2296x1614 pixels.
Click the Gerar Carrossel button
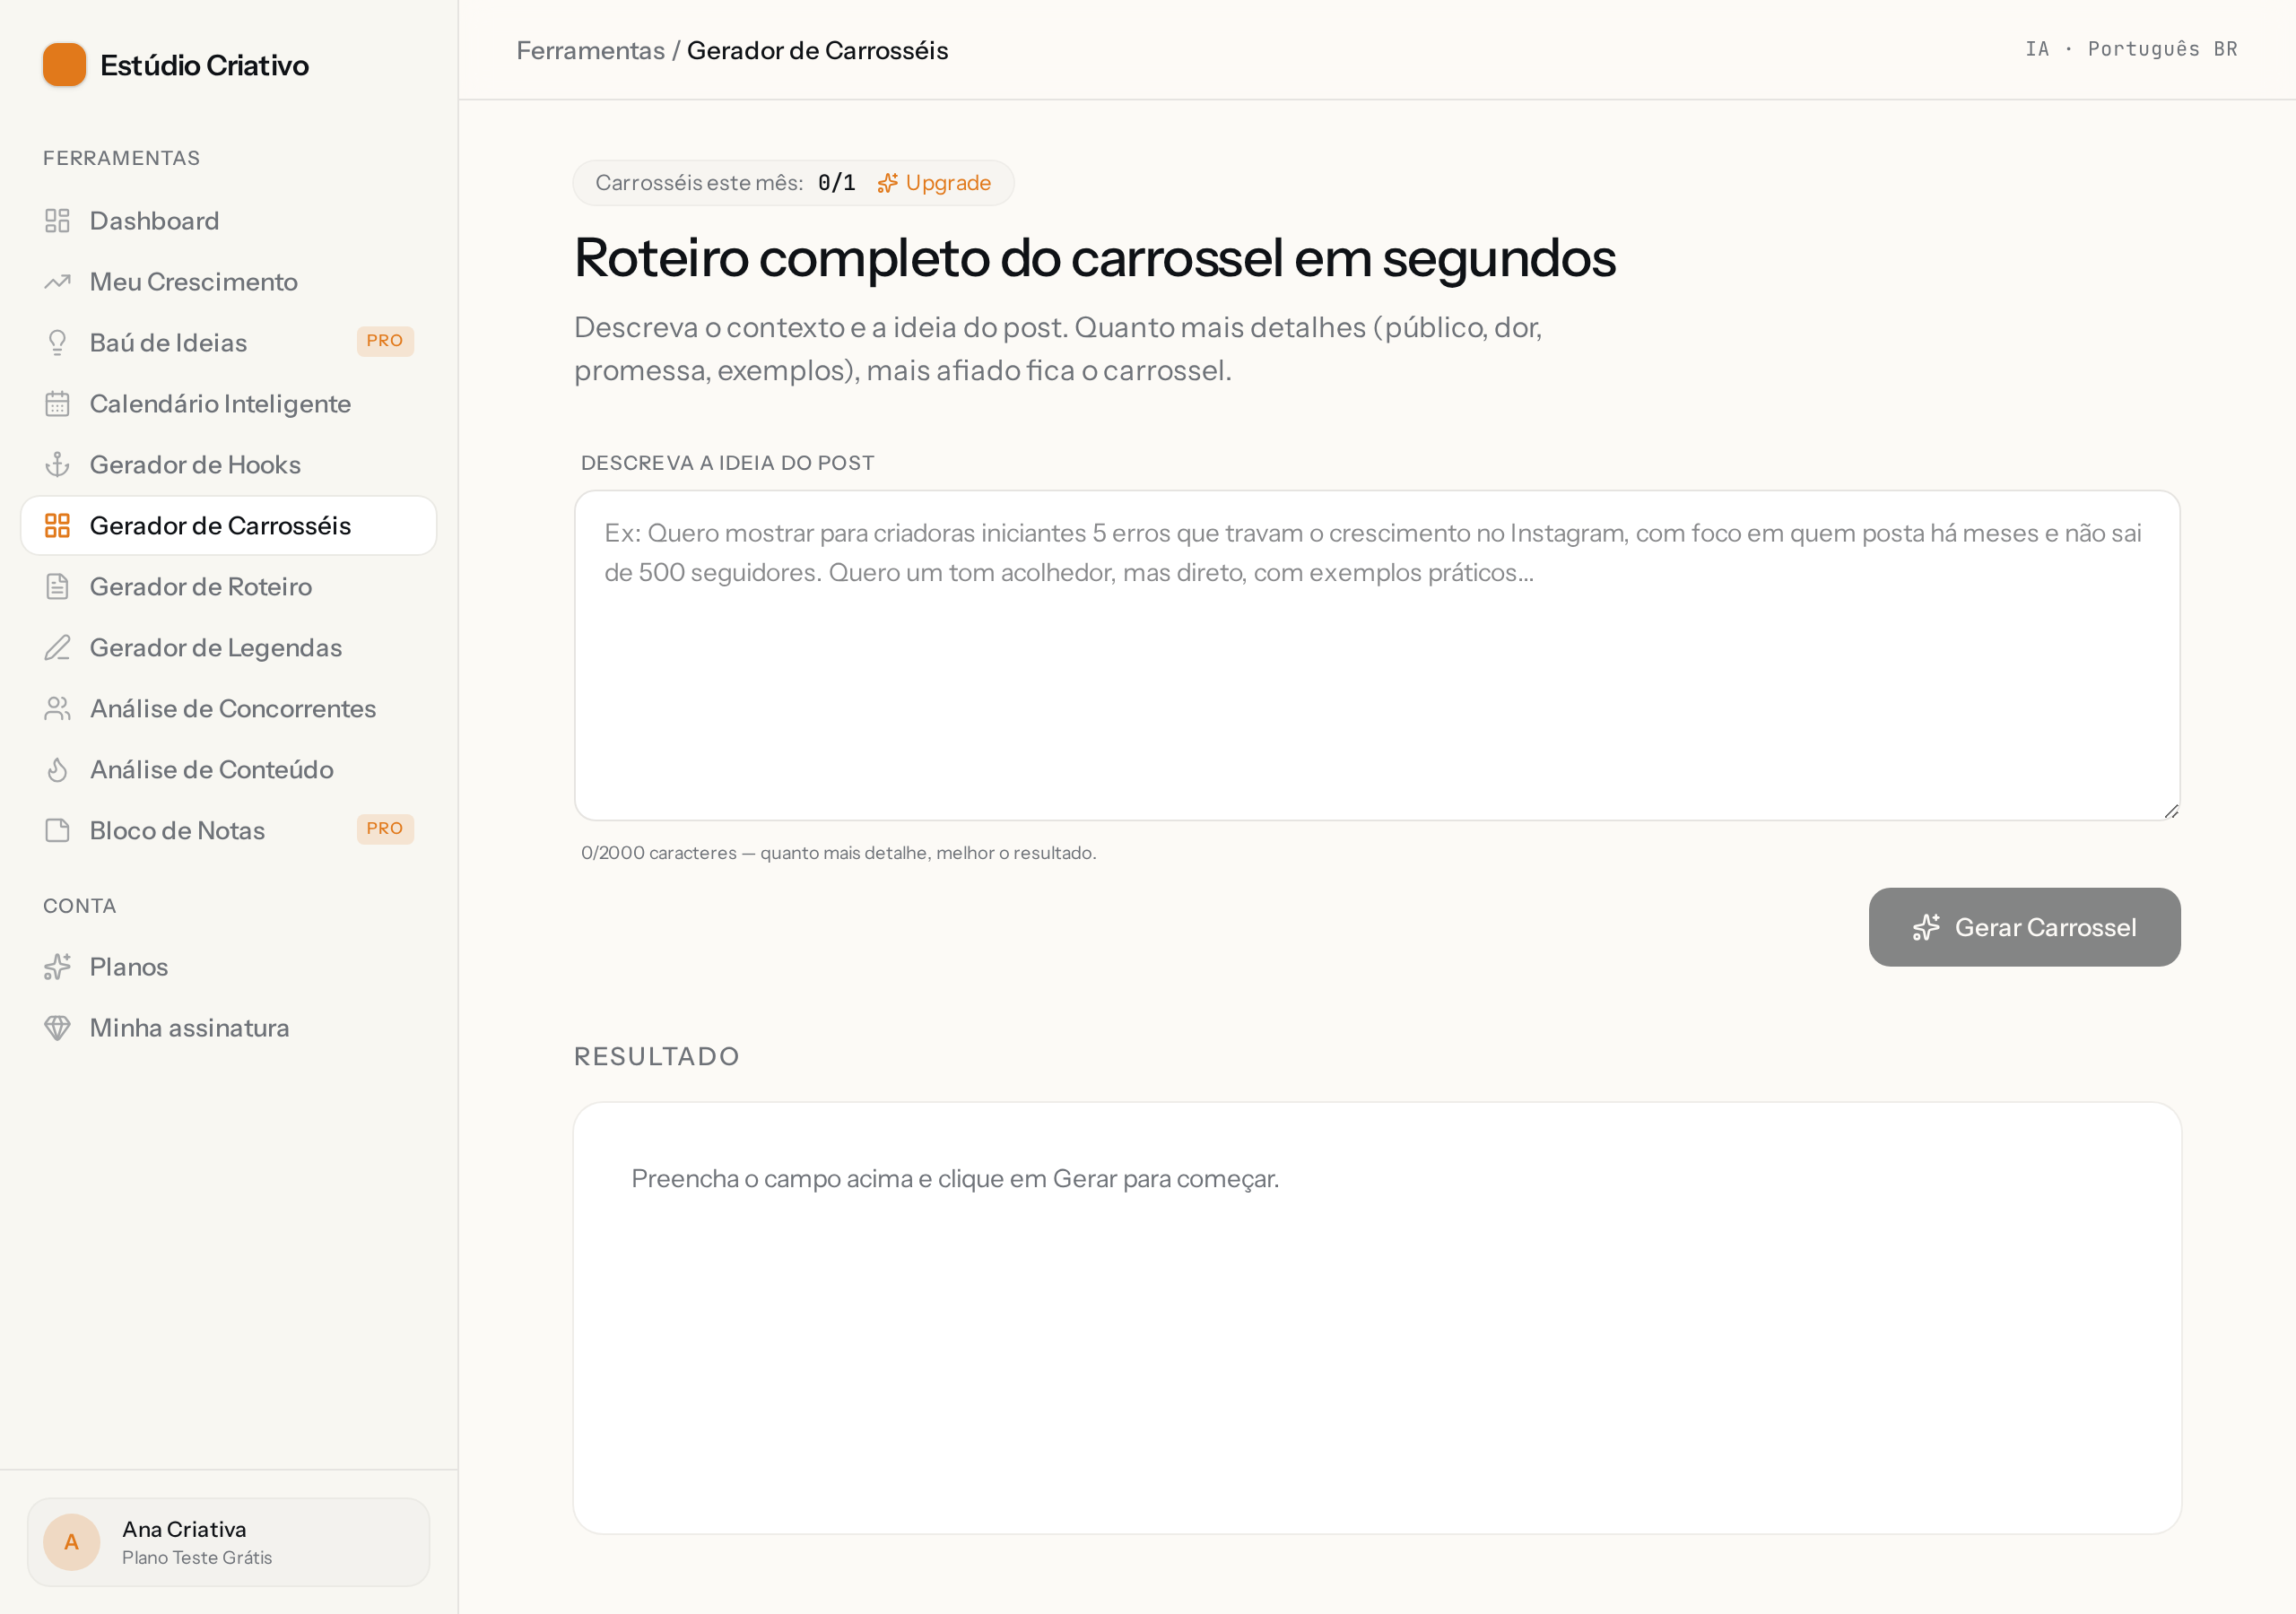tap(2024, 927)
